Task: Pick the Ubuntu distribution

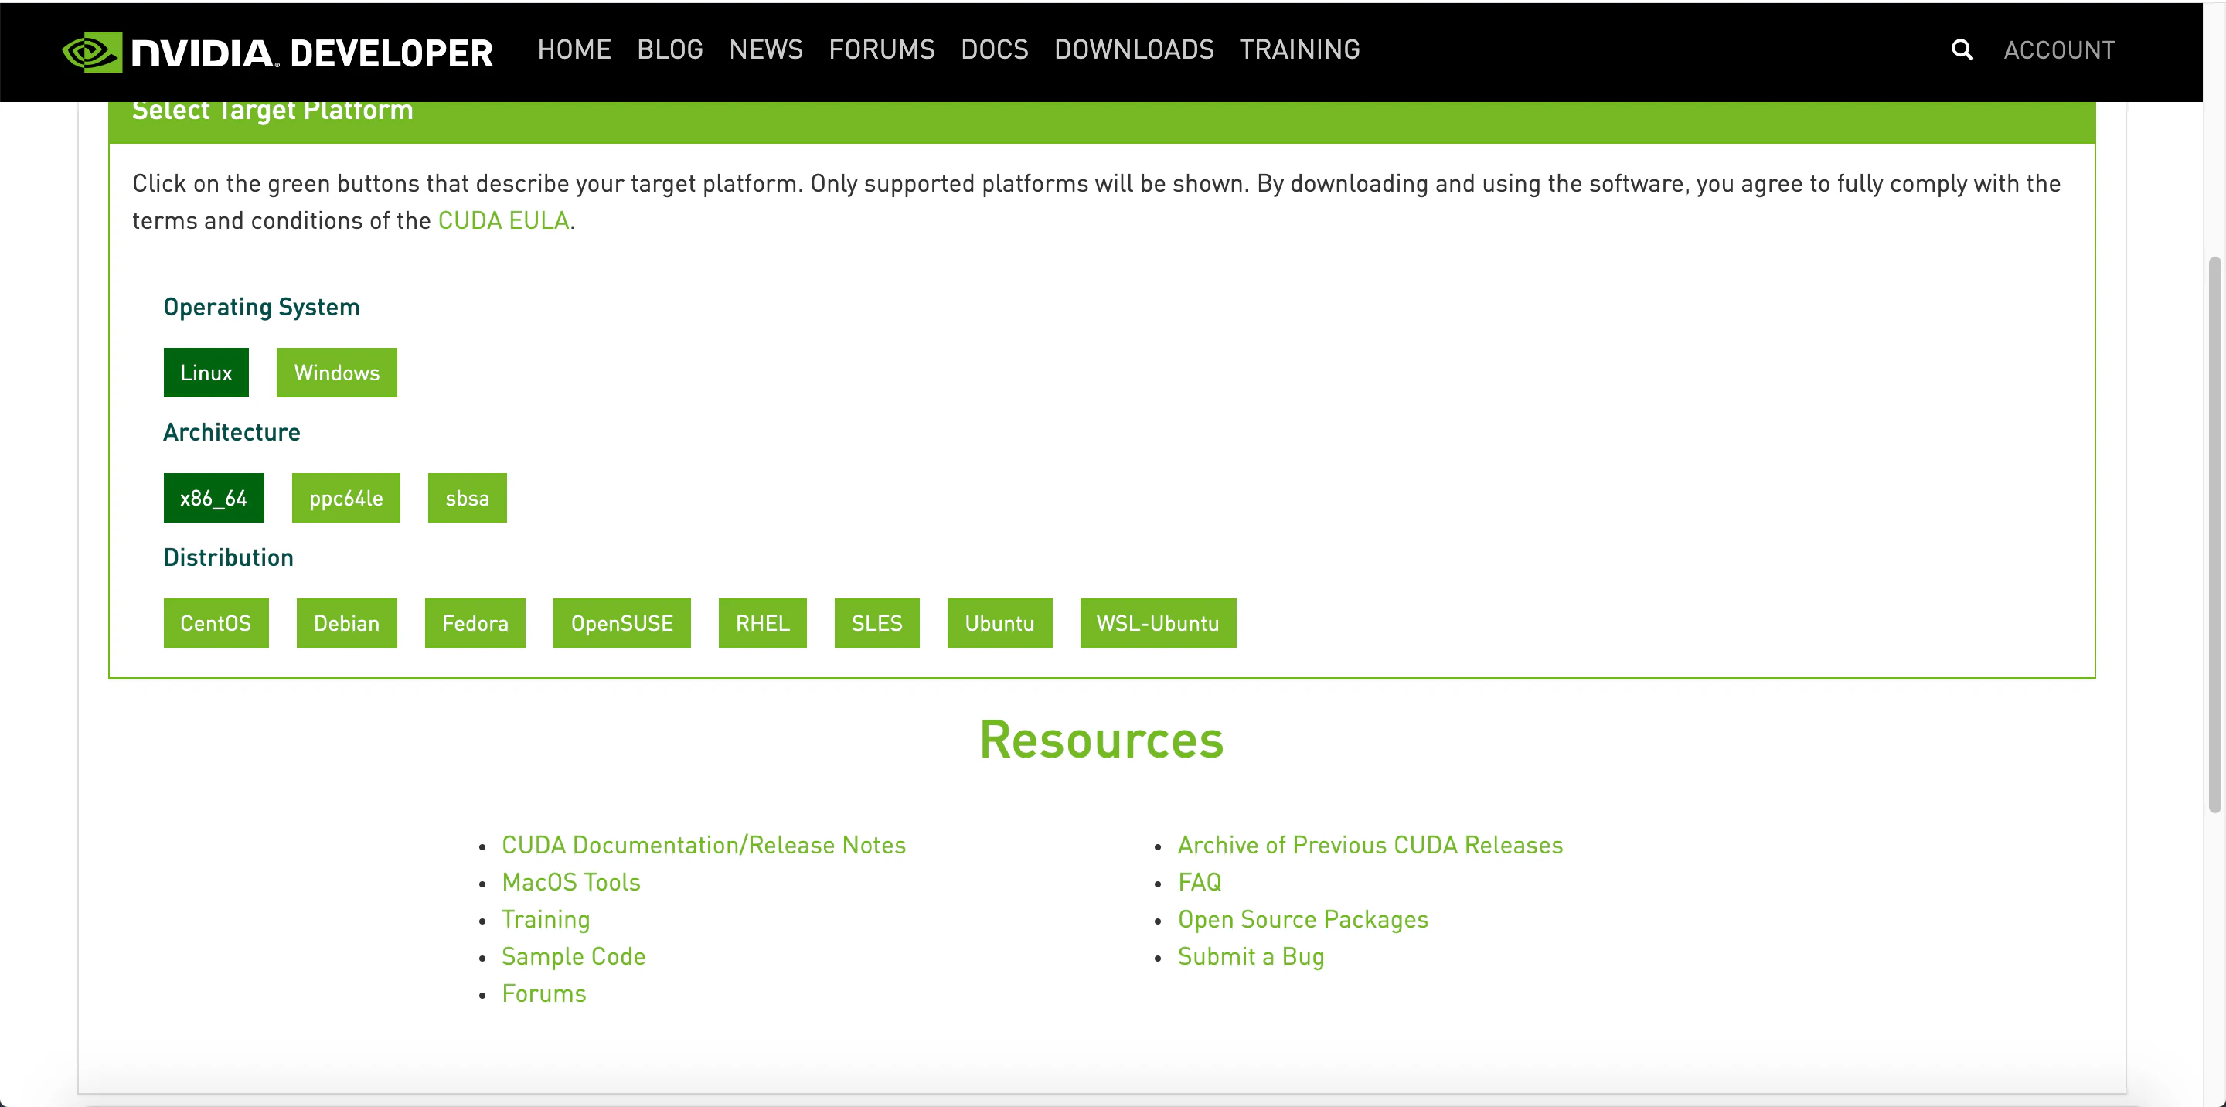Action: pos(999,623)
